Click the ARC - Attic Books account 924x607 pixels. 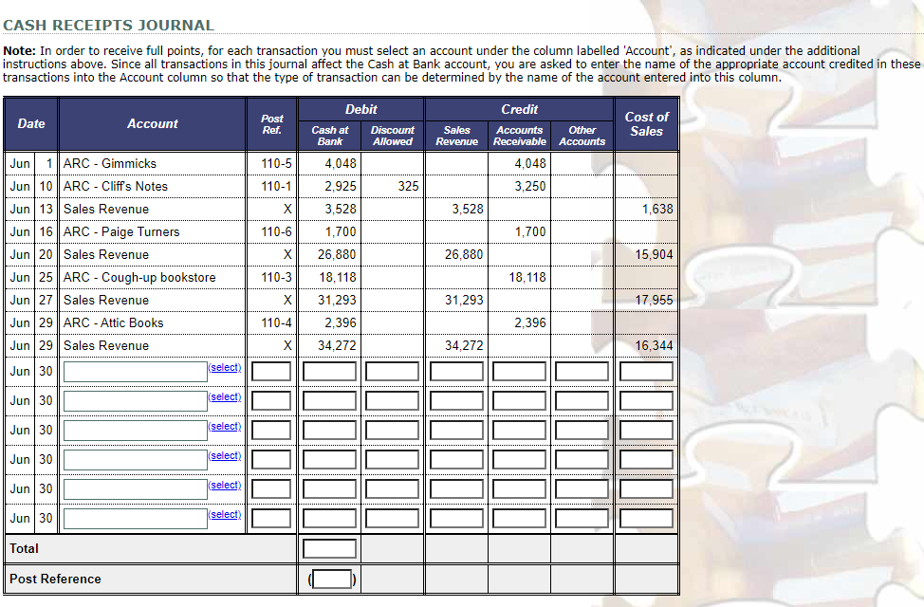point(113,323)
